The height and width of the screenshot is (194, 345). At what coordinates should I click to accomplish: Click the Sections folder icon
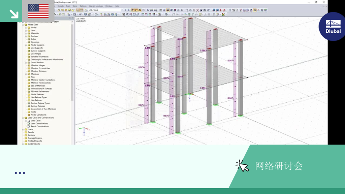[26, 135]
